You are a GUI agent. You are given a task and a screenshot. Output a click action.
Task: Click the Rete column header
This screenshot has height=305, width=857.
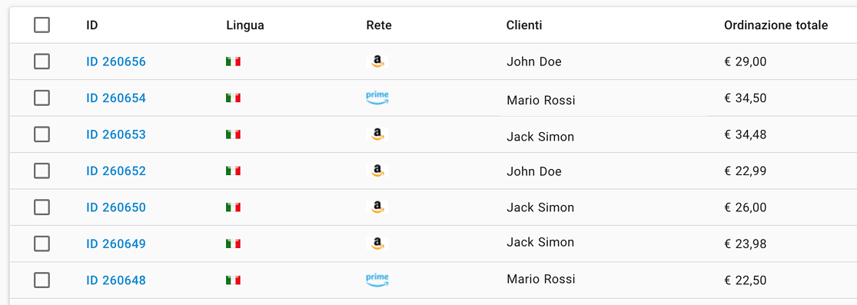[379, 25]
